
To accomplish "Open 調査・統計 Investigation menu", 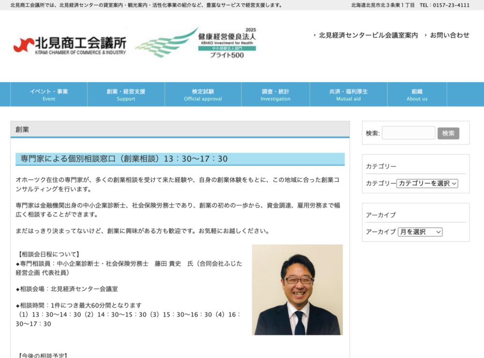I will (275, 95).
